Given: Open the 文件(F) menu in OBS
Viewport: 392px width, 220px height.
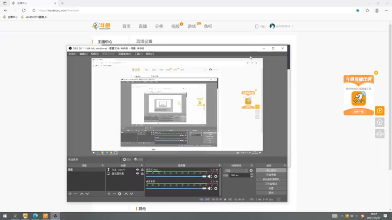Looking at the screenshot, I should [x=72, y=54].
